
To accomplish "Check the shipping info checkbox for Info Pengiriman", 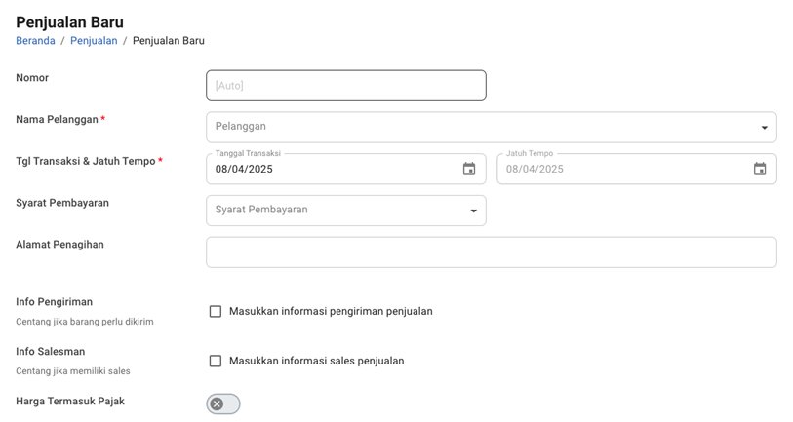I will [x=216, y=312].
